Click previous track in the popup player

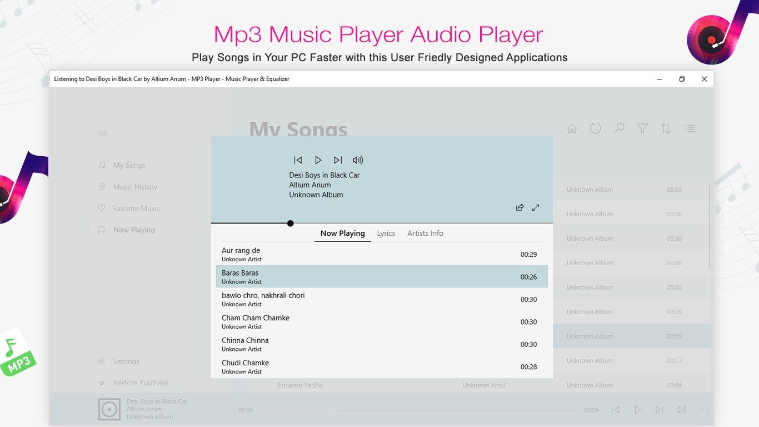click(x=298, y=160)
